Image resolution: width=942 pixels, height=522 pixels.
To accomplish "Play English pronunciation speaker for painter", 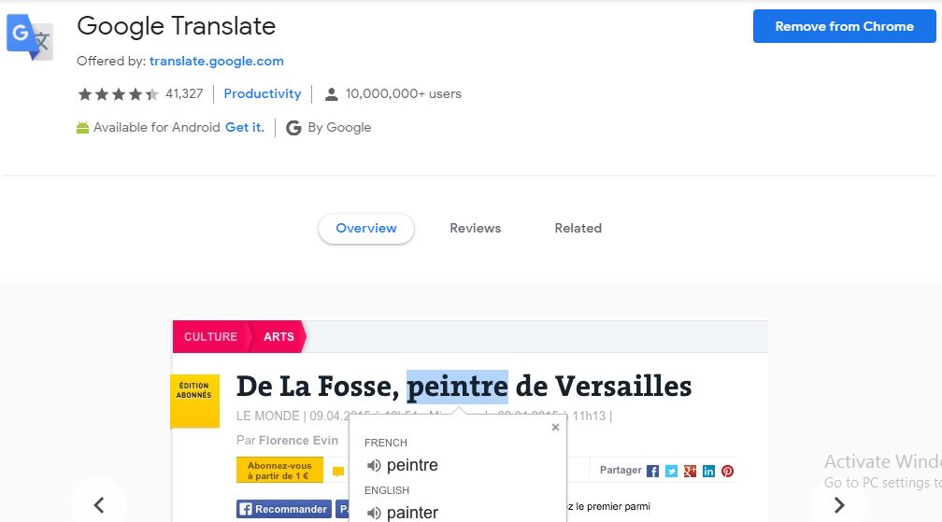I will click(374, 513).
